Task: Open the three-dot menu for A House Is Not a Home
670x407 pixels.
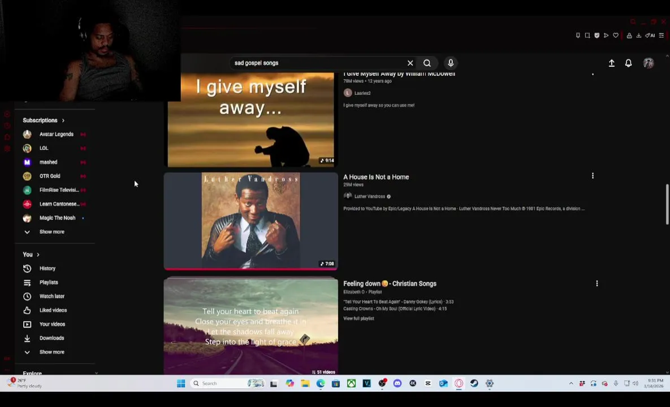Action: pyautogui.click(x=592, y=176)
